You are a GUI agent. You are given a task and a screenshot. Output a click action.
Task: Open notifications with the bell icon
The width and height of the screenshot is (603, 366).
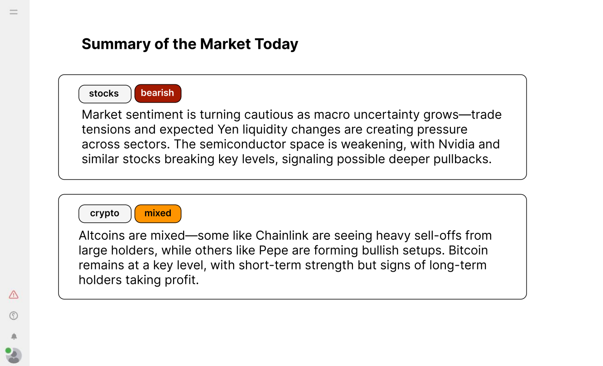(14, 336)
